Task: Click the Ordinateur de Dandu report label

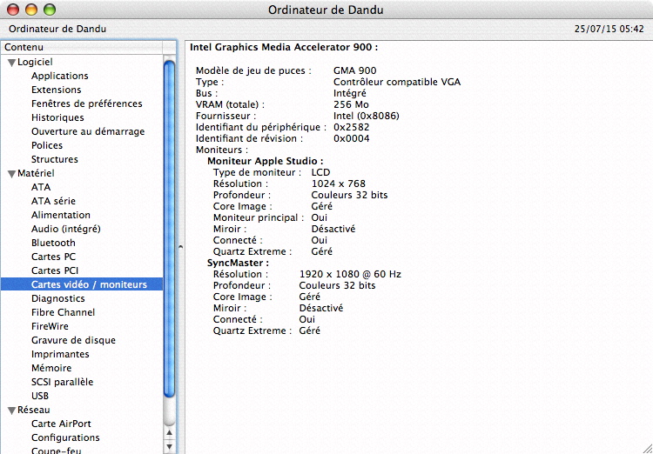Action: pos(57,29)
